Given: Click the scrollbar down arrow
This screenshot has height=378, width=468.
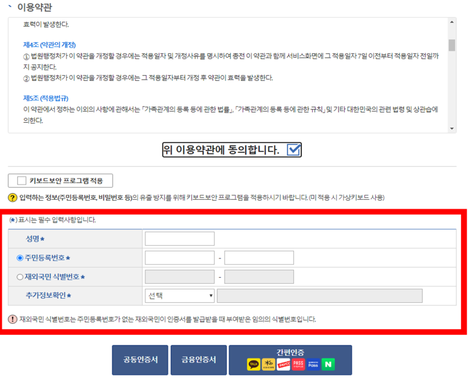Looking at the screenshot, I should click(x=451, y=128).
